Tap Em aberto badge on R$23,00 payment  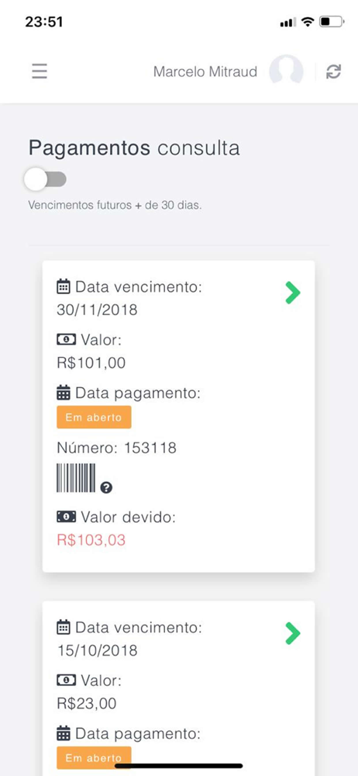(94, 757)
